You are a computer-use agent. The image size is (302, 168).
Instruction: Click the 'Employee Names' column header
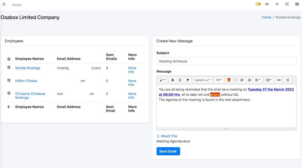[29, 59]
